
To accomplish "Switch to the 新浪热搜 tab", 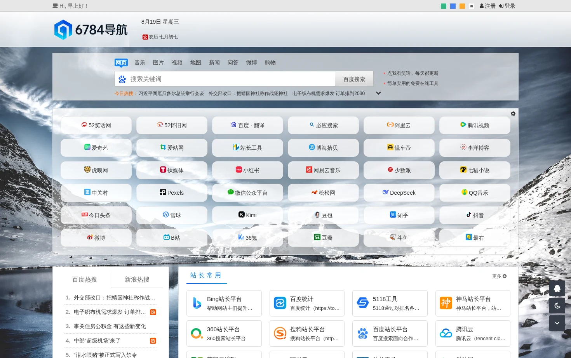I will pyautogui.click(x=137, y=279).
